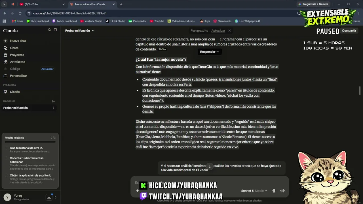The image size is (363, 204).
Task: Open the YouTube Studio bookmark
Action: 91,21
